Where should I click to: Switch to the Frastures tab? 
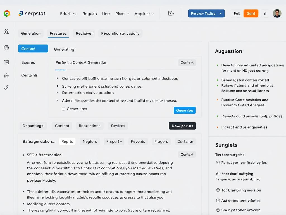pyautogui.click(x=58, y=33)
